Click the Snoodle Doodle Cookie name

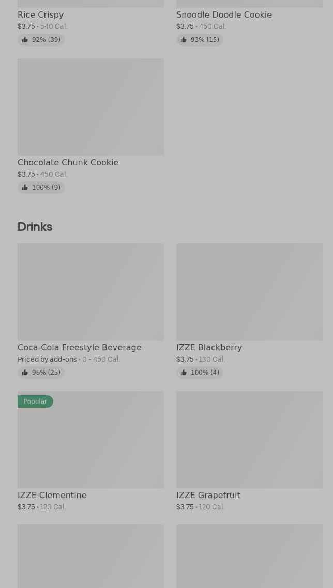coord(224,15)
